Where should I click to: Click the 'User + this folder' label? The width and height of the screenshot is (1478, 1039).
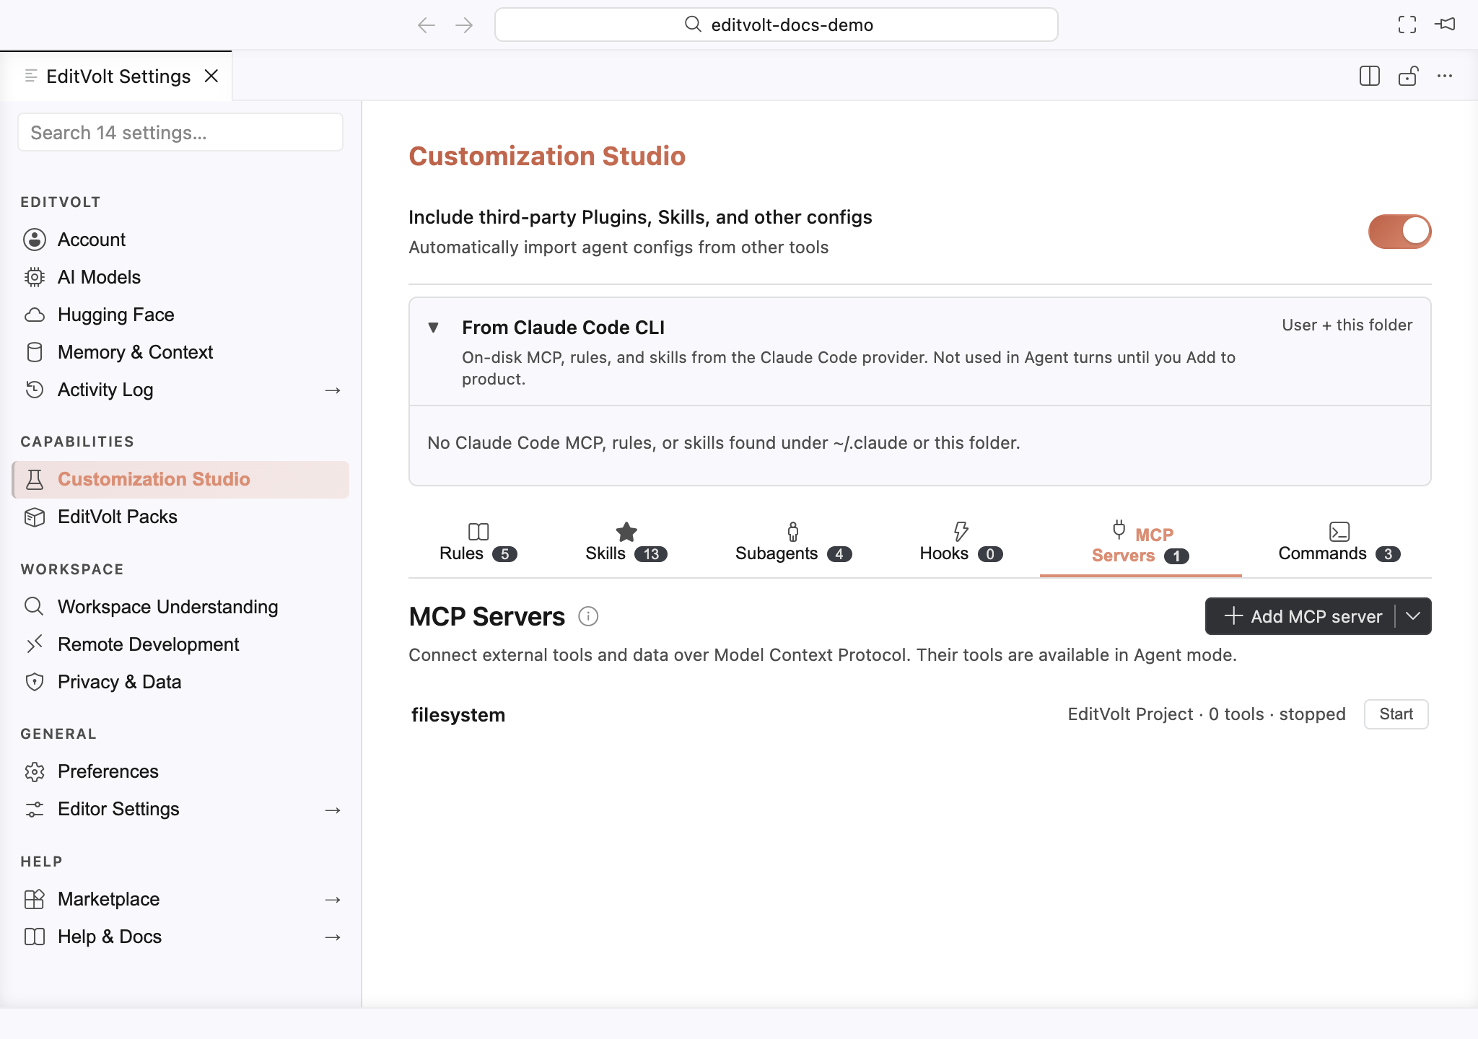click(1347, 325)
